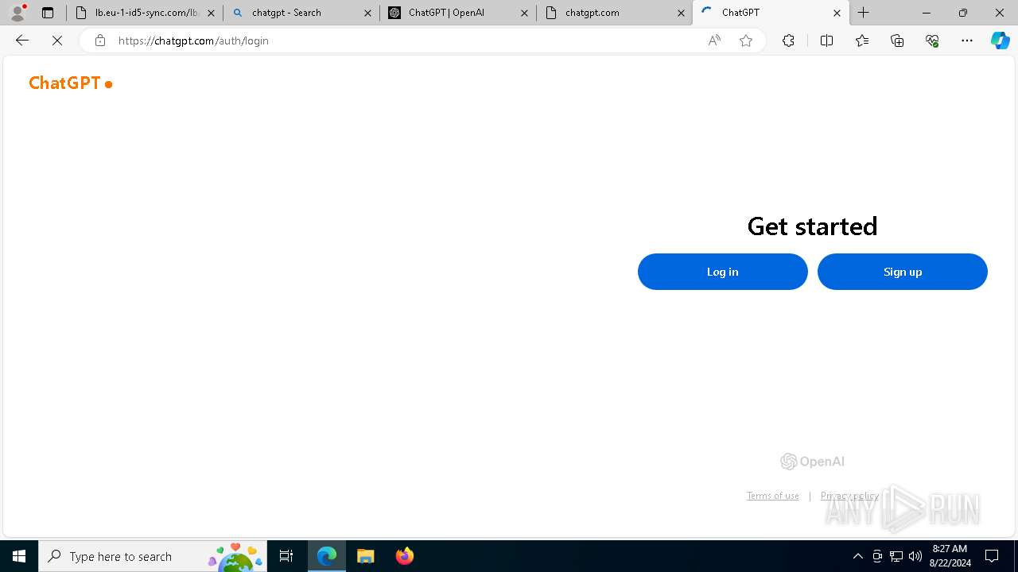Viewport: 1018px width, 572px height.
Task: Open the Edge profile avatar
Action: pyautogui.click(x=17, y=13)
